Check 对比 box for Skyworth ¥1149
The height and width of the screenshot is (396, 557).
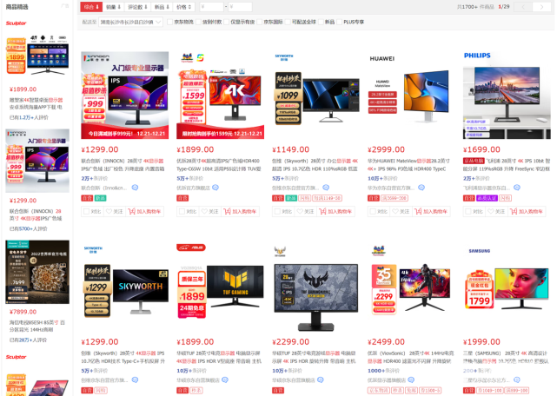[x=277, y=211]
